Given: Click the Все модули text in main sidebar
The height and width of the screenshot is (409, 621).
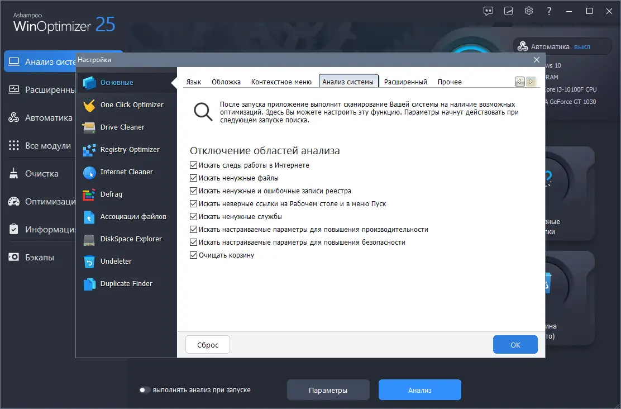Looking at the screenshot, I should pyautogui.click(x=48, y=146).
